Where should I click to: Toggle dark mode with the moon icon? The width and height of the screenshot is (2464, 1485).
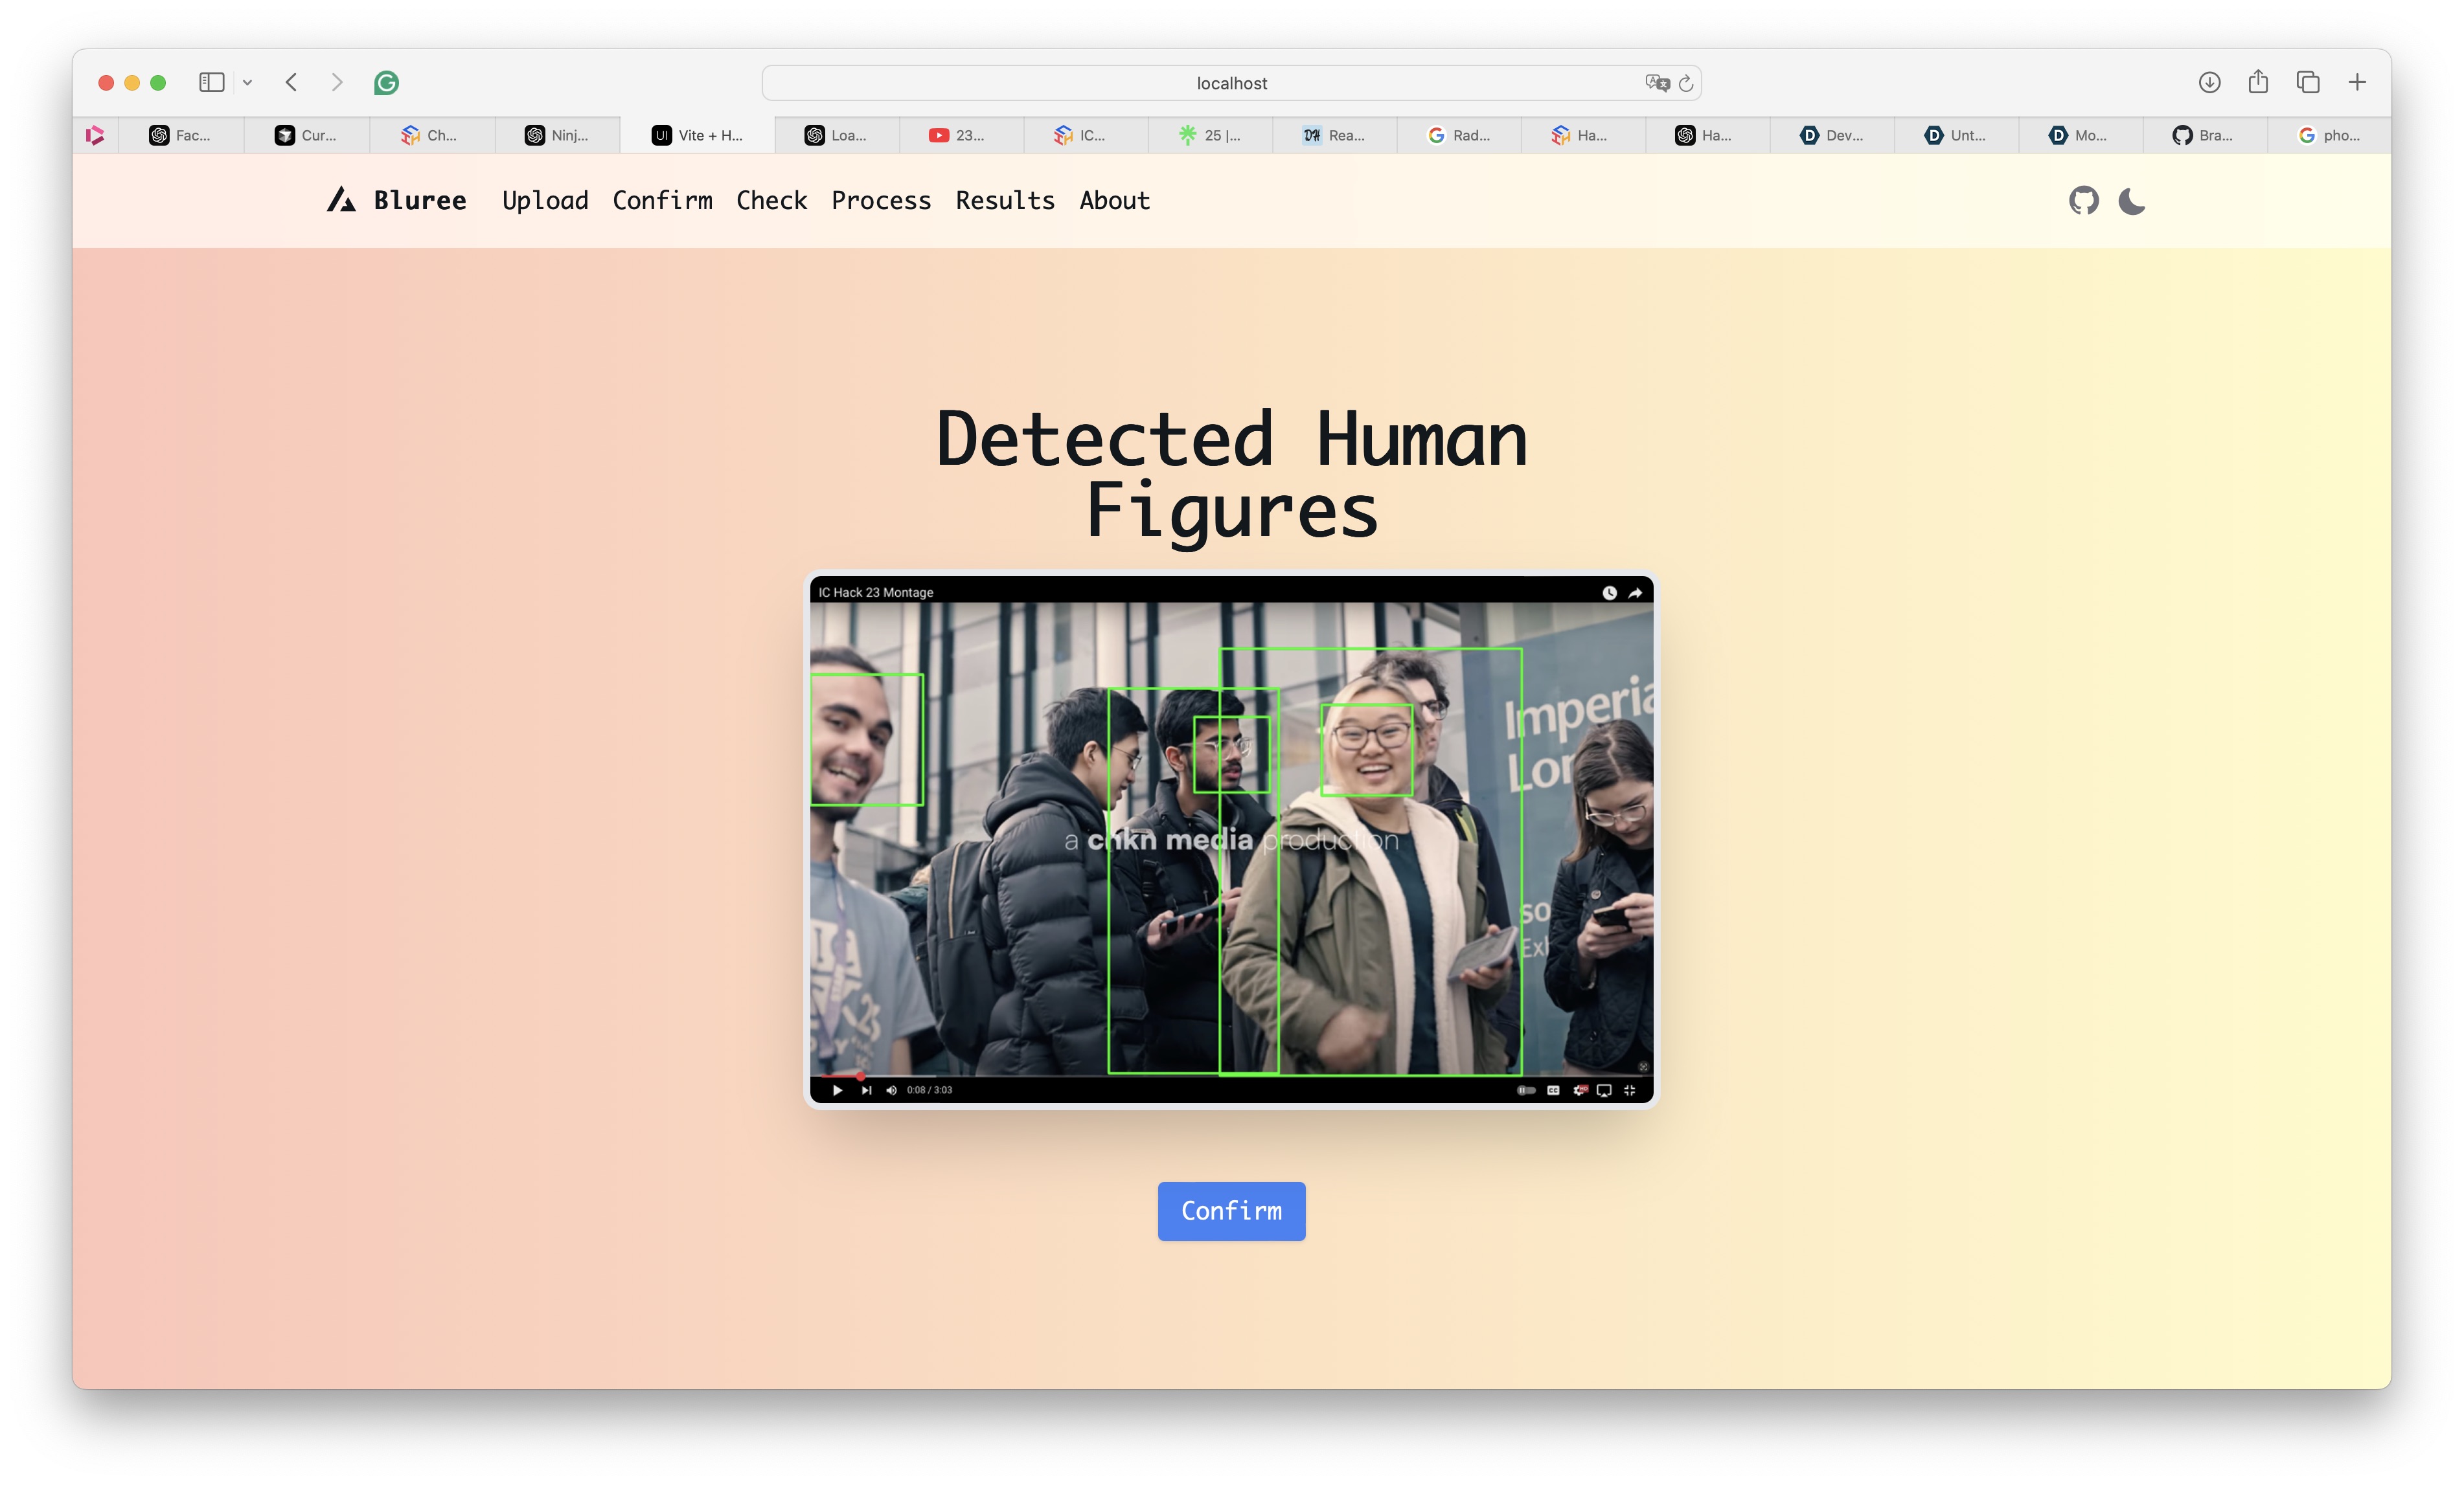[2131, 201]
